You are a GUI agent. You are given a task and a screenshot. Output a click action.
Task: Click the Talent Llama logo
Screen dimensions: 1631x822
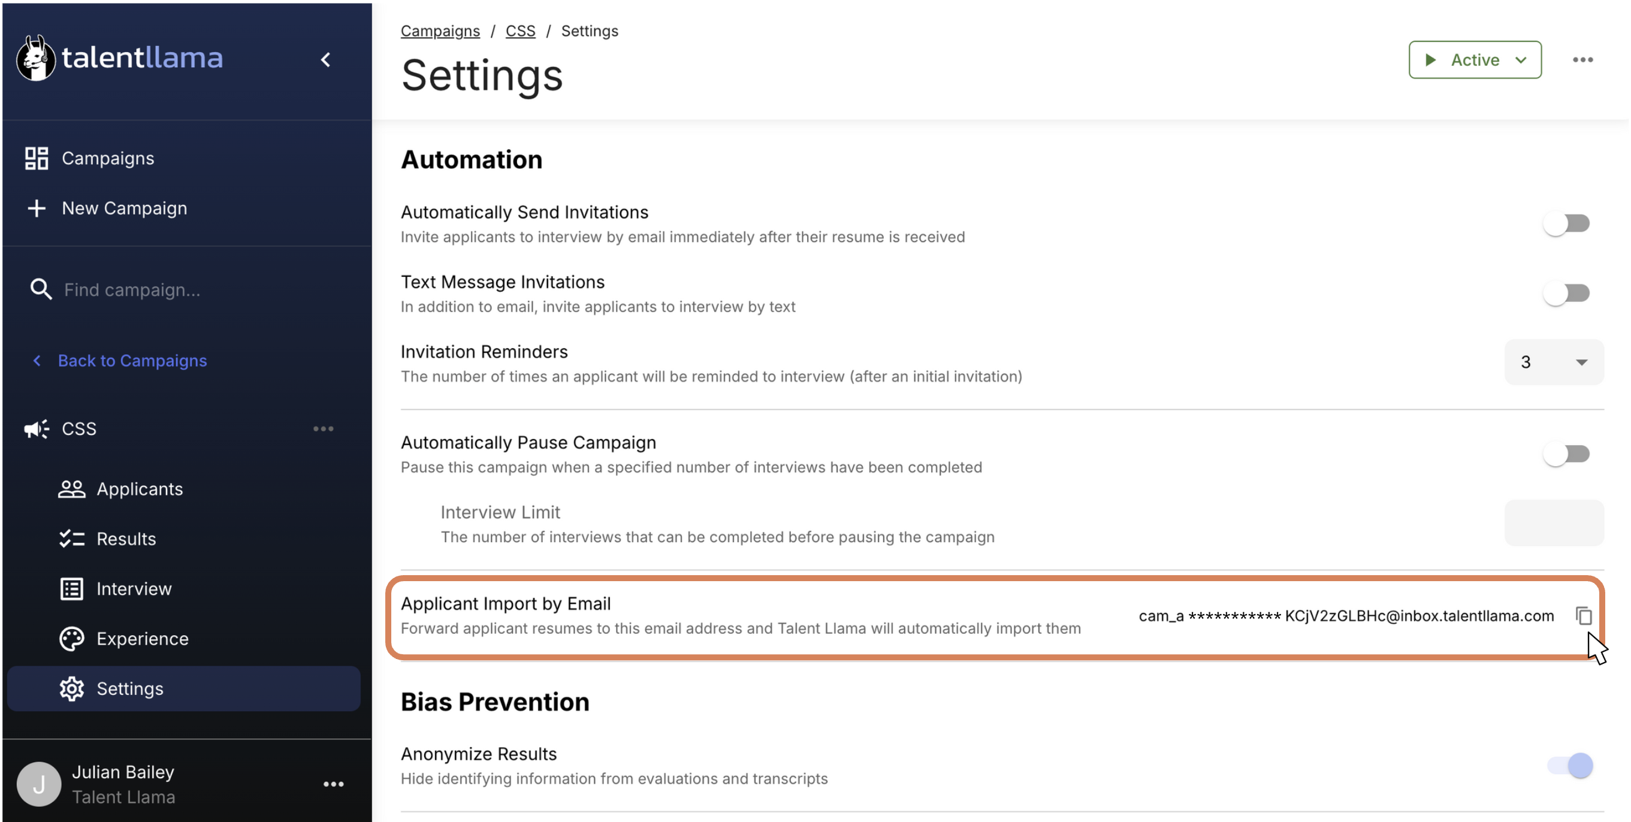click(x=120, y=58)
